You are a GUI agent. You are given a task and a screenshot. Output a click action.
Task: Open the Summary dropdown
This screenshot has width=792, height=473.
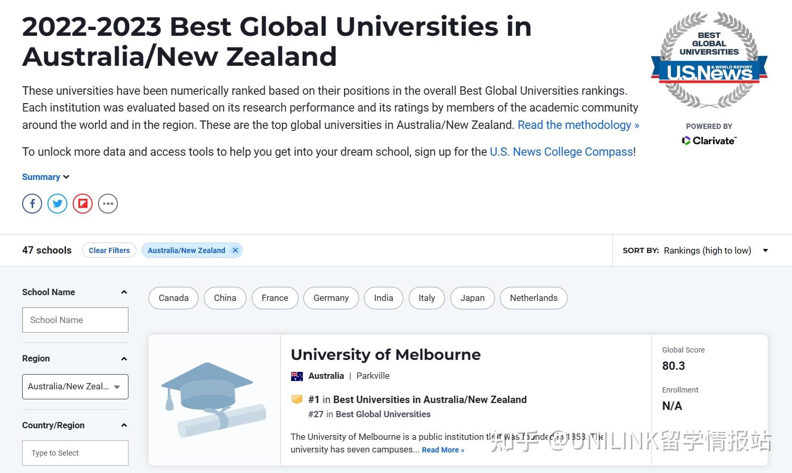pos(45,177)
